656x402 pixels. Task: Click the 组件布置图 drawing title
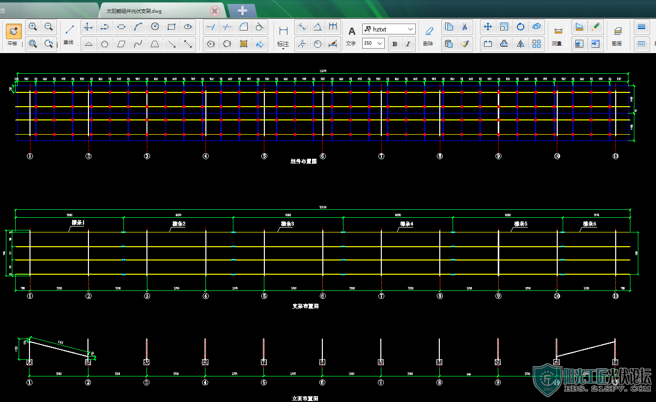click(304, 161)
